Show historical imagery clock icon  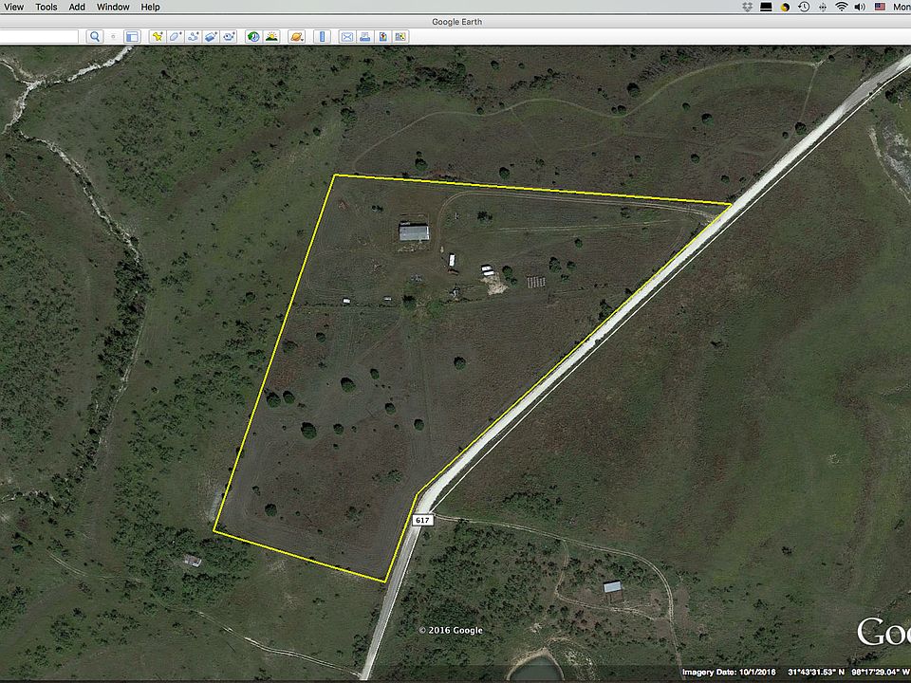253,37
